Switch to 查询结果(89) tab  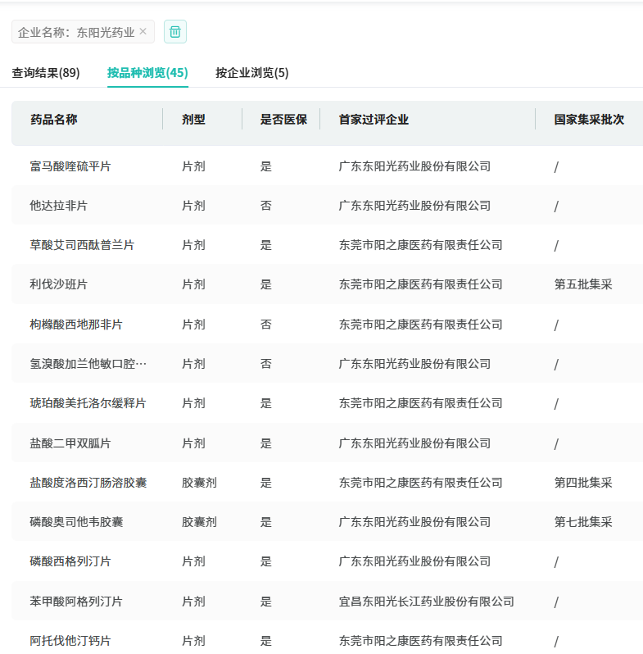[46, 73]
